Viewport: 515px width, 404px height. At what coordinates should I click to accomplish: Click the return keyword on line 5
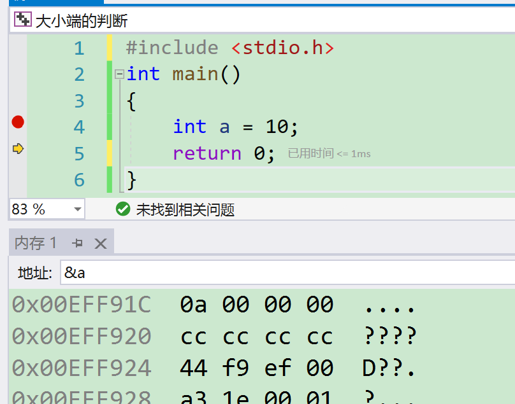coord(207,153)
